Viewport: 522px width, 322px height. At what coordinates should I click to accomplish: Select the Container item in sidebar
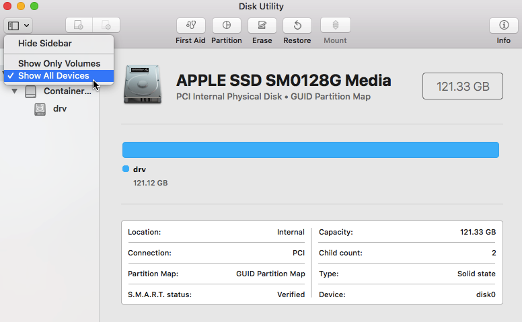67,91
